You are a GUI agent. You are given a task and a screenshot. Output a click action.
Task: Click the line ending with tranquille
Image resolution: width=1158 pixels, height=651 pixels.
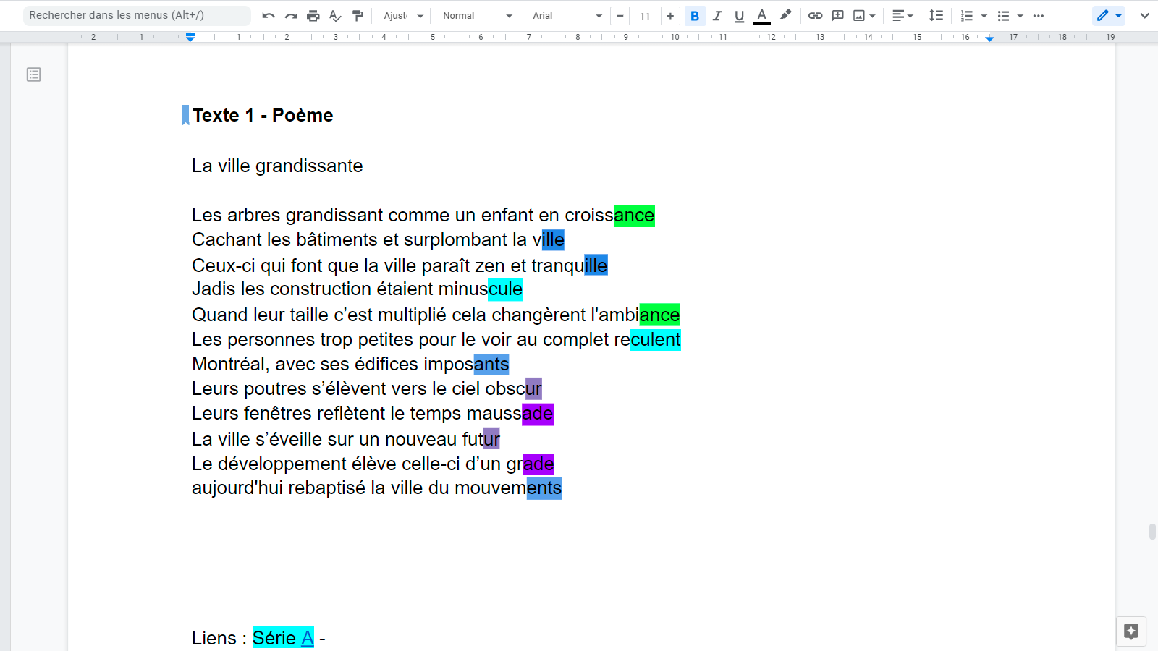tap(400, 265)
